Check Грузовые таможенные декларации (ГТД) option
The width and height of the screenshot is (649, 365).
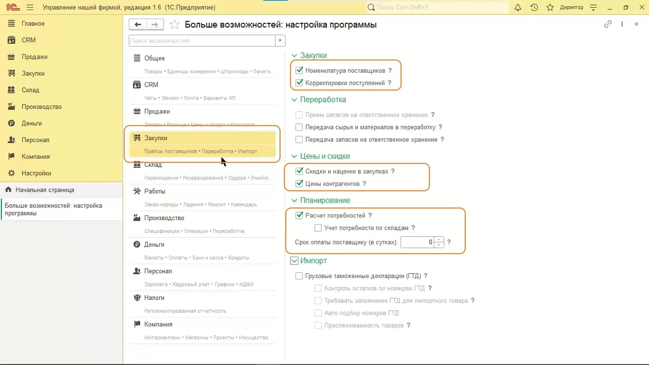click(x=299, y=276)
